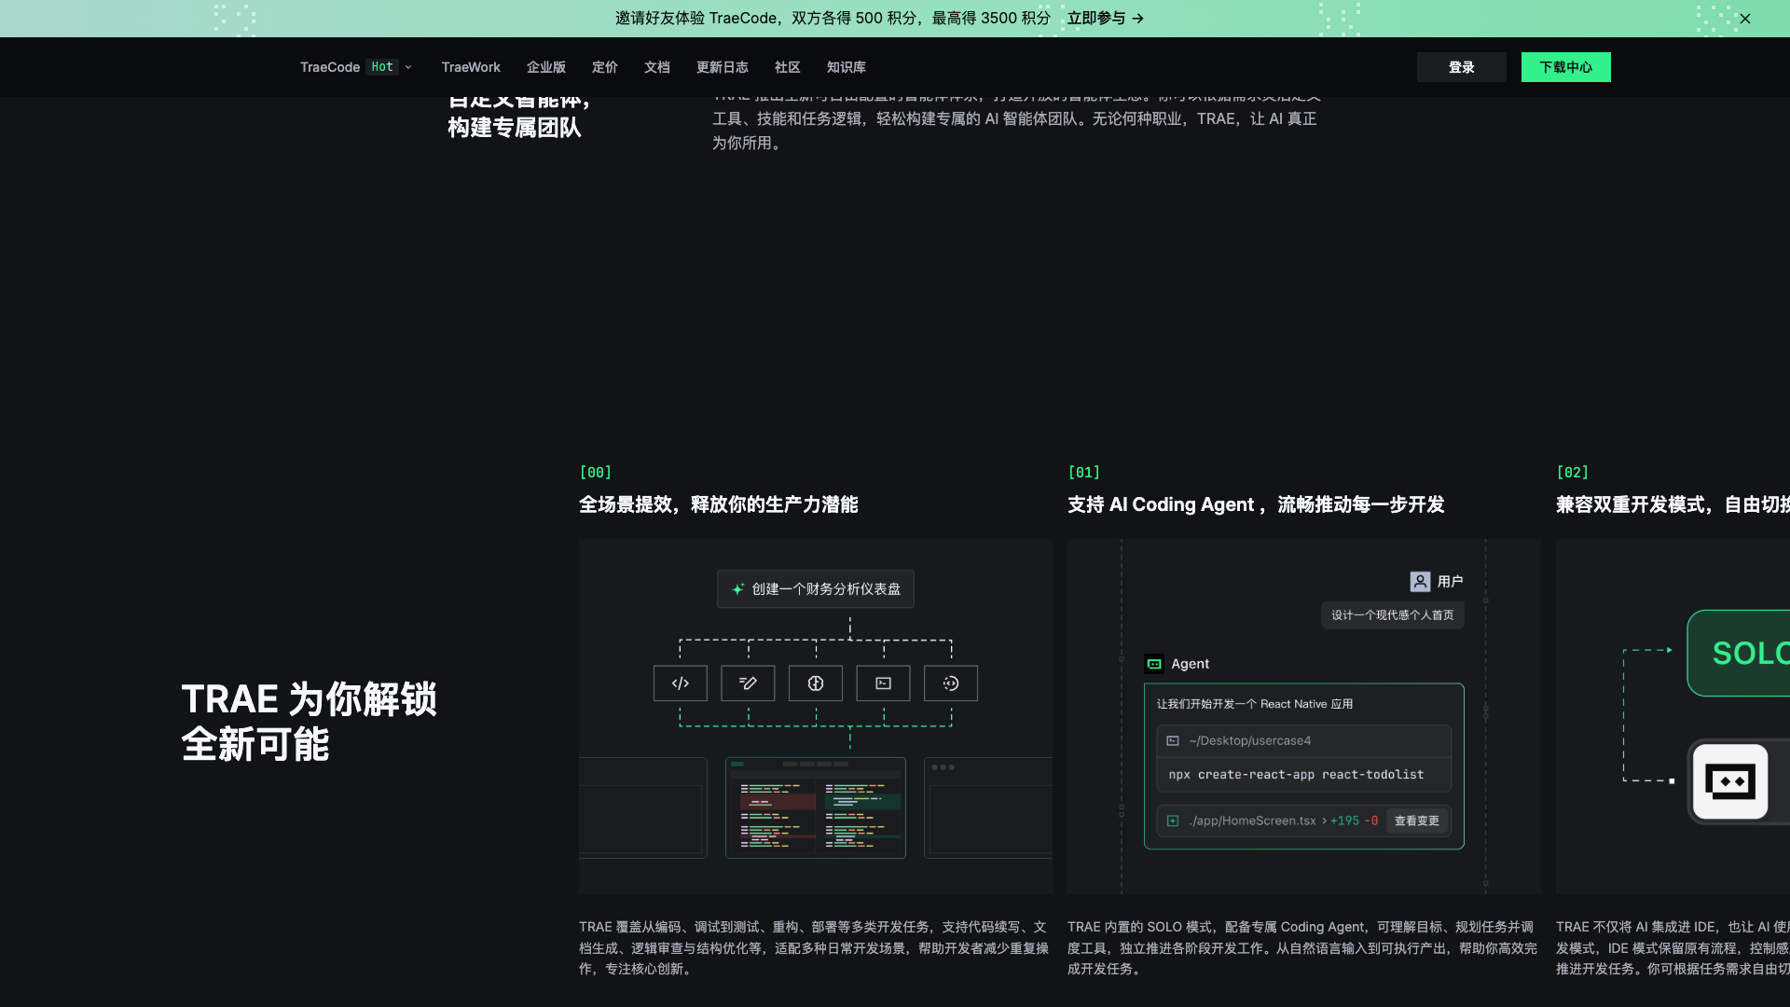Screen dimensions: 1790x1007
Task: Close the invite banner with the X icon
Action: pyautogui.click(x=1745, y=19)
